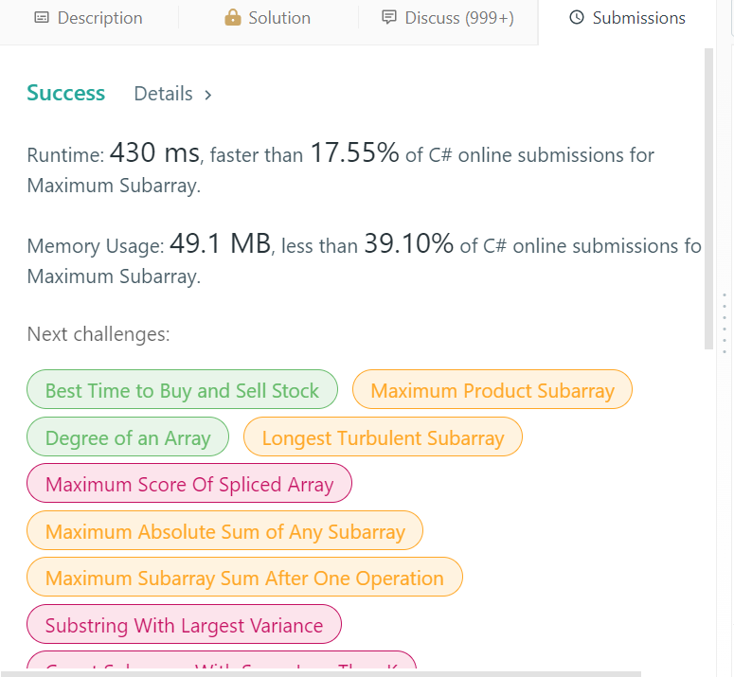Open the Longest Turbulent Subarray challenge
The image size is (734, 677).
383,436
